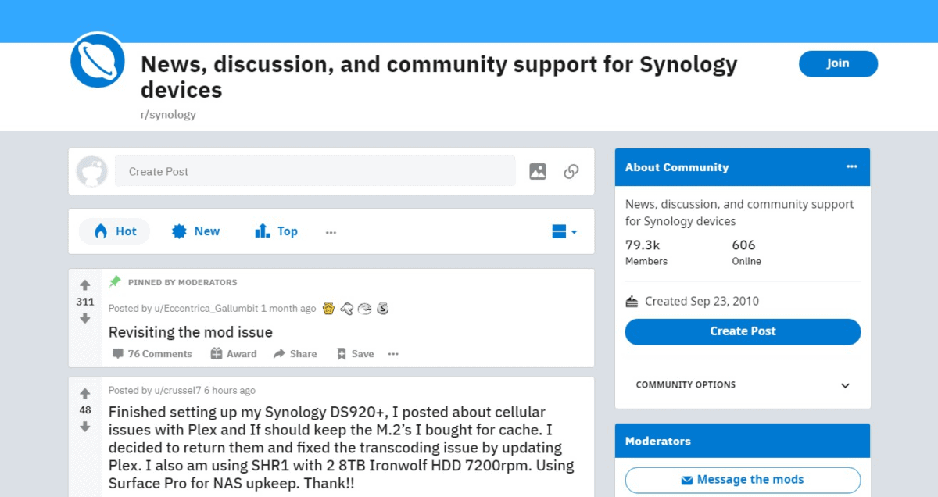Image resolution: width=938 pixels, height=497 pixels.
Task: Open more sort options ellipsis
Action: [x=331, y=232]
